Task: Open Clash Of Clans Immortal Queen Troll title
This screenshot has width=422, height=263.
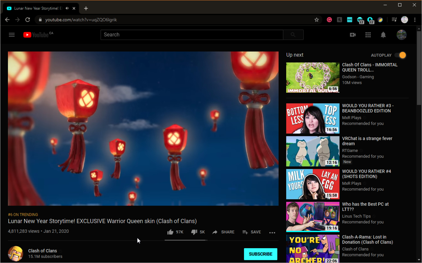Action: coord(370,67)
